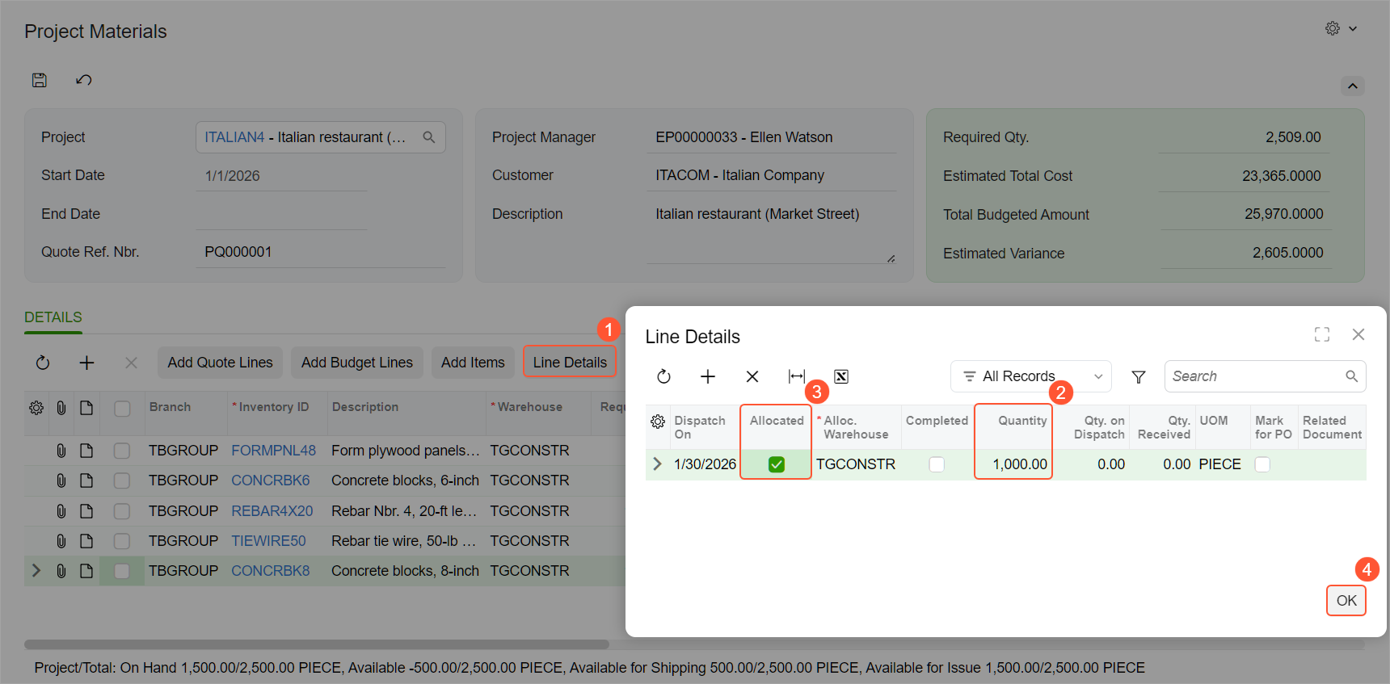Refresh the Line Details grid
1390x684 pixels.
click(x=663, y=376)
